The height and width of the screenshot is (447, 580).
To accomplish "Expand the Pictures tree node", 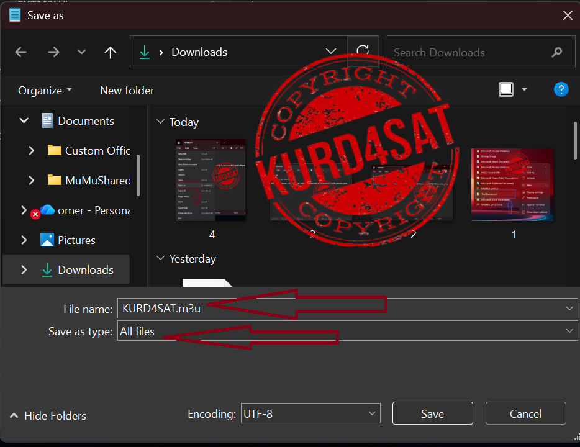I will coord(24,240).
